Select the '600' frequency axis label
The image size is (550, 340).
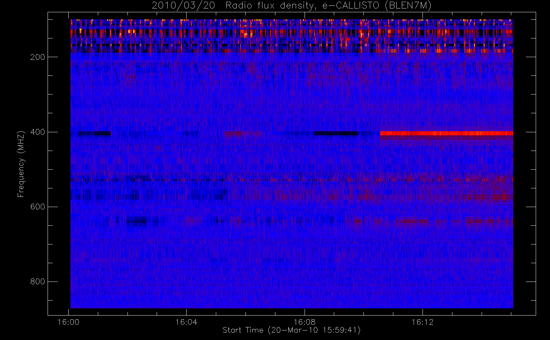(x=38, y=207)
